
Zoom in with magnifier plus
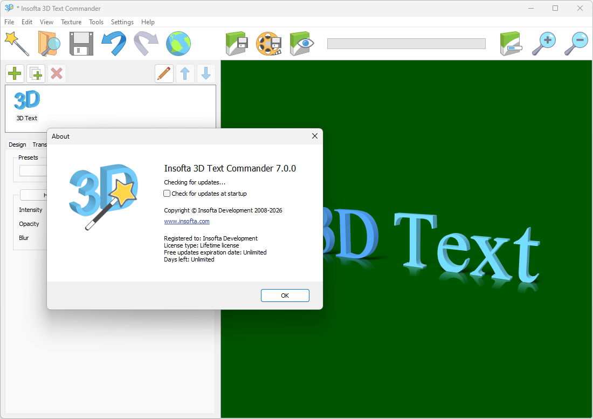point(544,44)
